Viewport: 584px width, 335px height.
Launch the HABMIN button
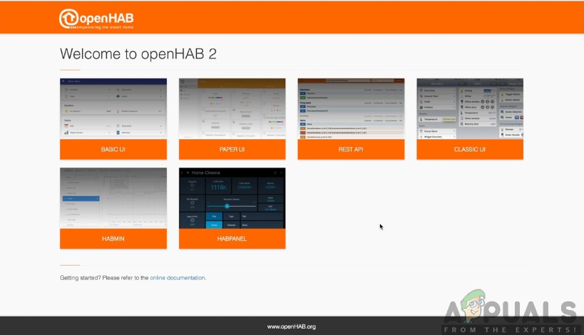point(113,239)
